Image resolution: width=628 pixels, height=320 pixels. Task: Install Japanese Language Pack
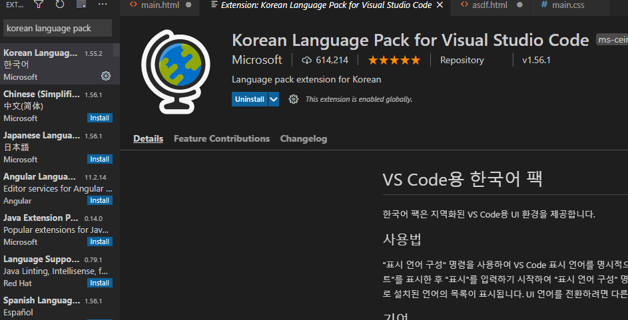[x=100, y=159]
